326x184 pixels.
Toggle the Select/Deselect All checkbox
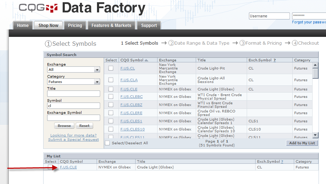click(x=107, y=143)
